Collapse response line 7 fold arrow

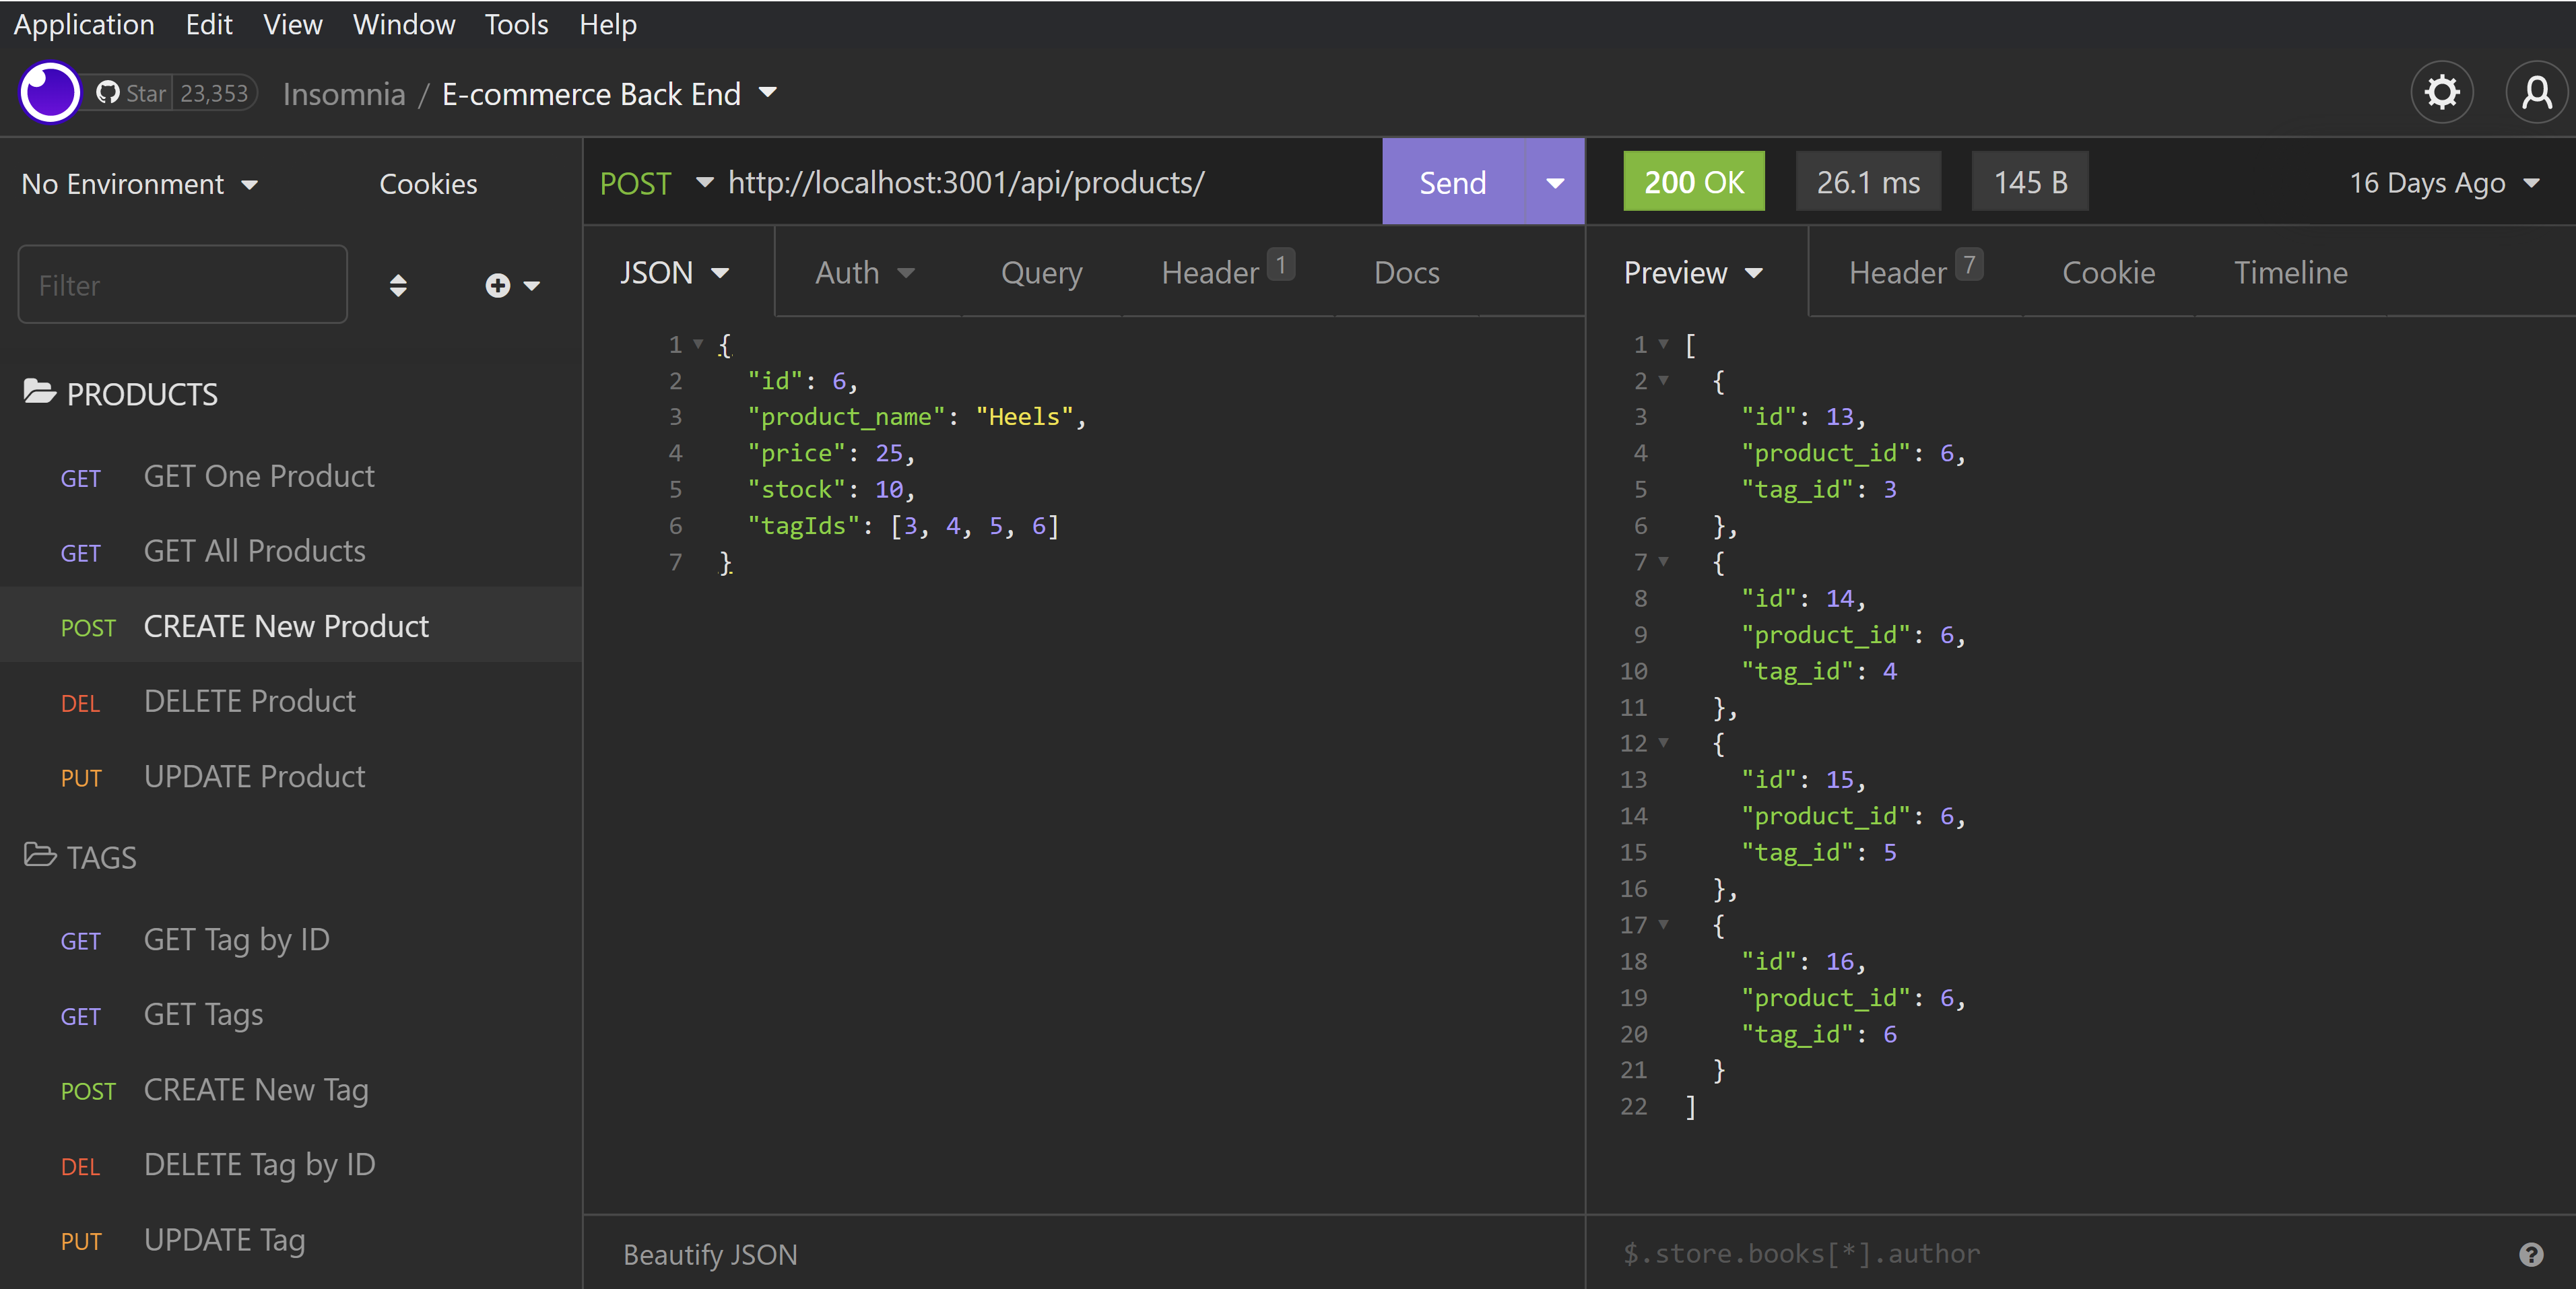1663,562
